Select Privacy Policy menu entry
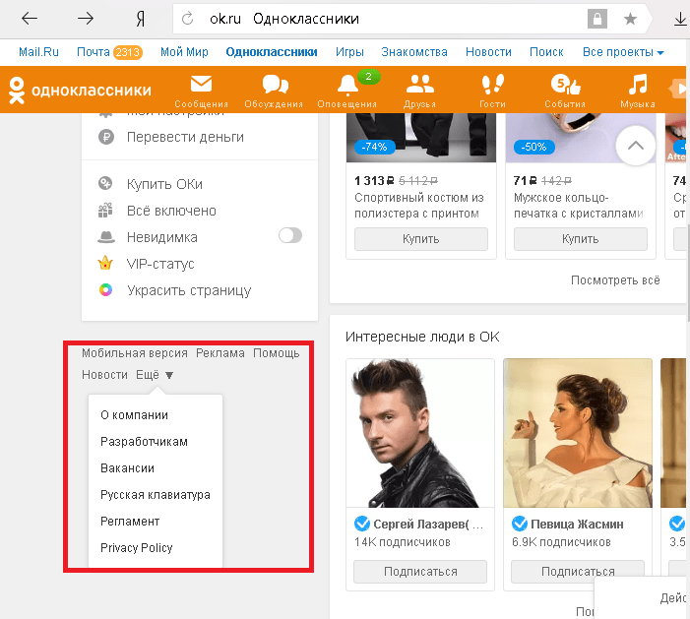 [x=136, y=548]
